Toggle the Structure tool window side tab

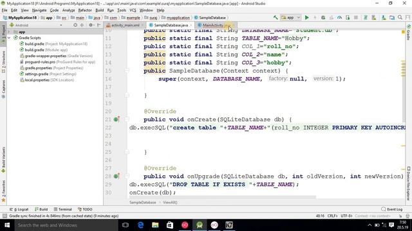3,62
